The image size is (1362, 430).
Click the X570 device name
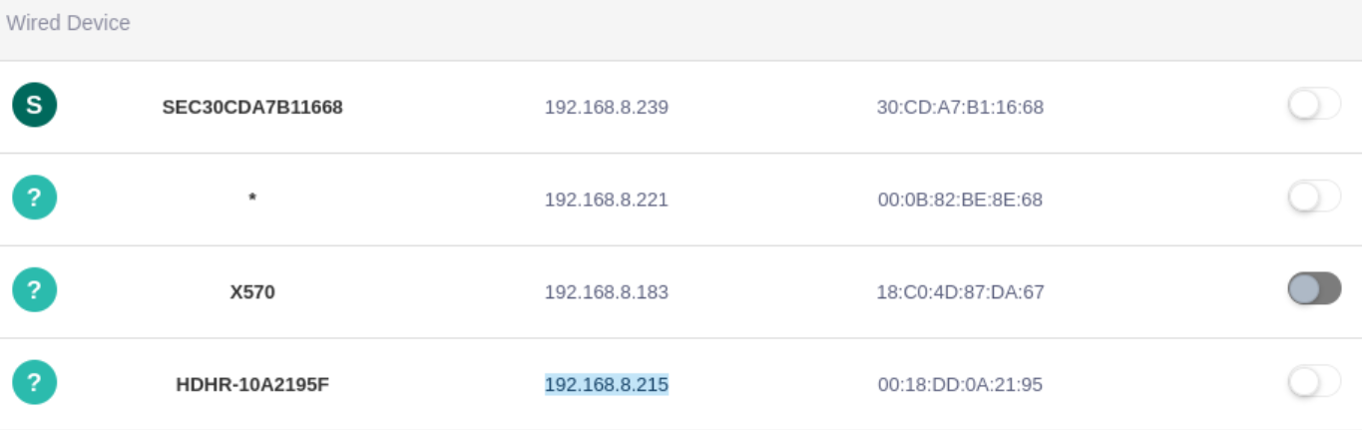252,292
